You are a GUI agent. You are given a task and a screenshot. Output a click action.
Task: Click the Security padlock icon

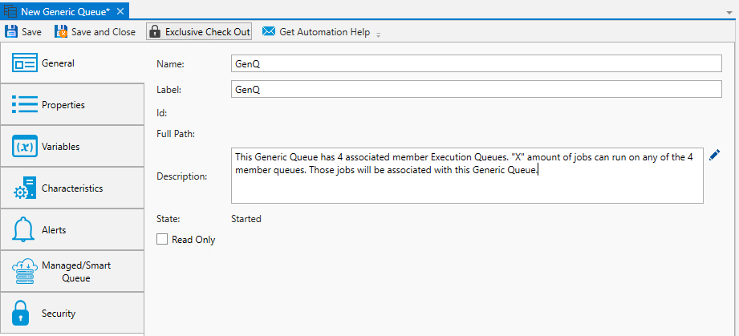pyautogui.click(x=21, y=313)
